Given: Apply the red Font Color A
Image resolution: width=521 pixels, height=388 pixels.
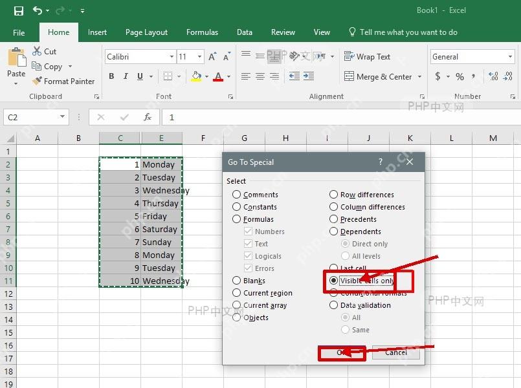Looking at the screenshot, I should [218, 76].
